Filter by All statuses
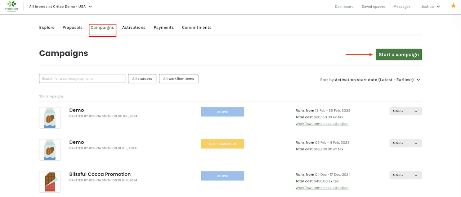 (142, 79)
